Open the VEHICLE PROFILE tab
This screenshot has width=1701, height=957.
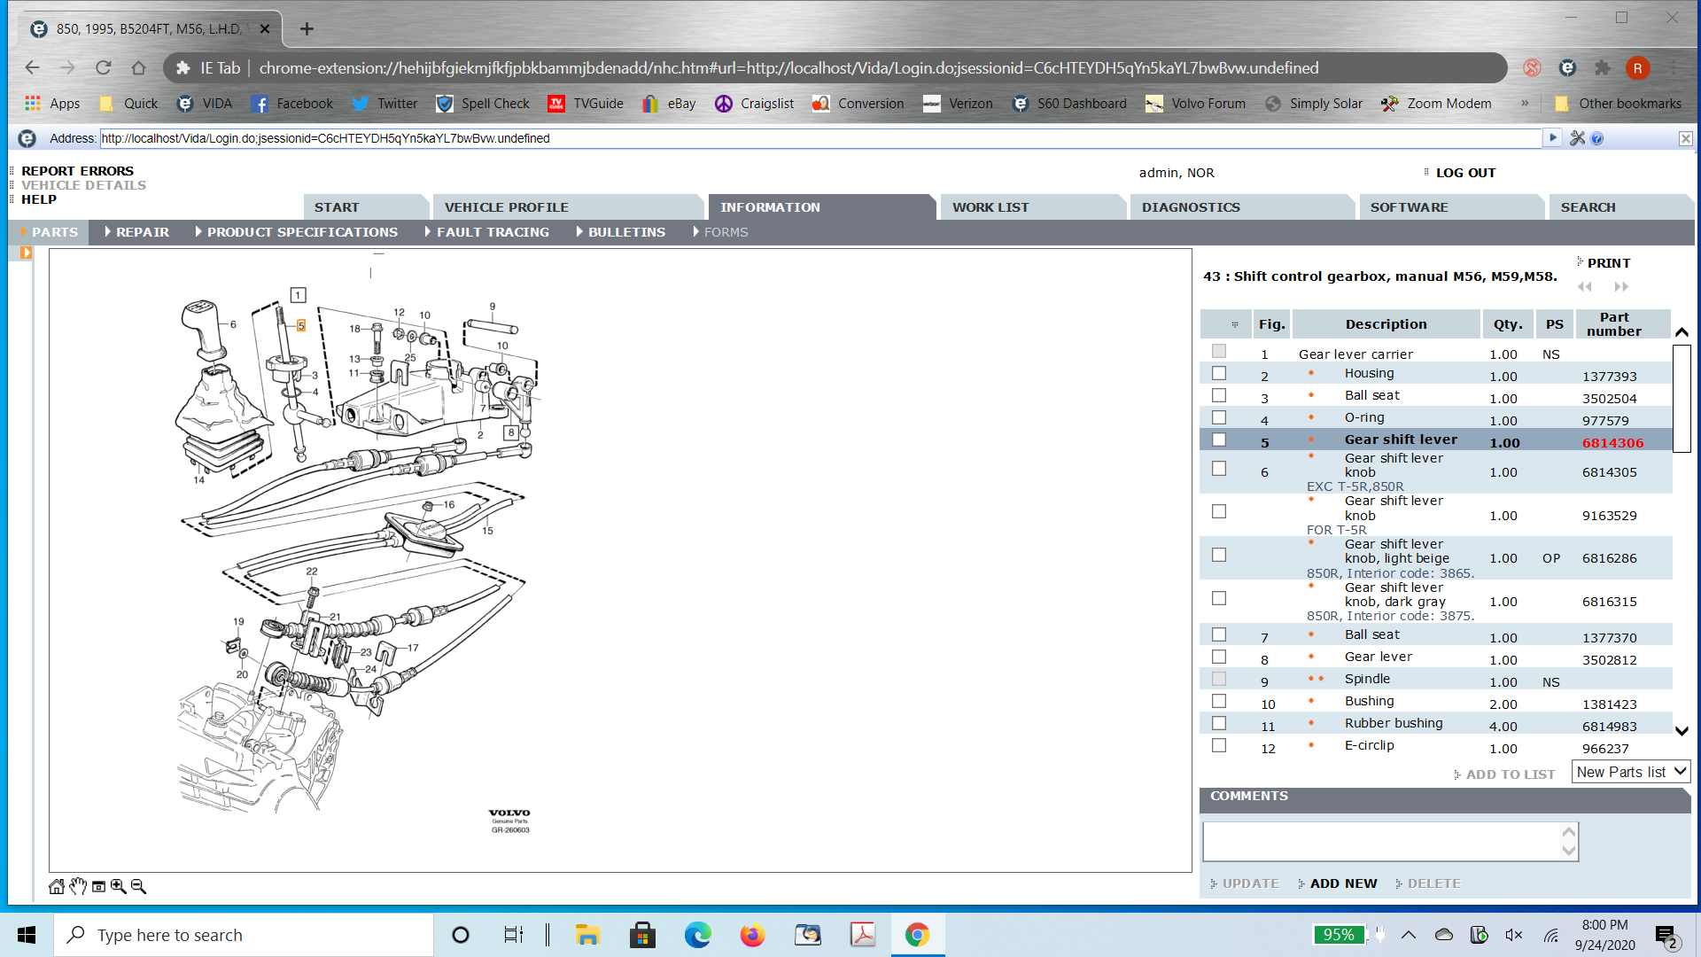pos(506,207)
